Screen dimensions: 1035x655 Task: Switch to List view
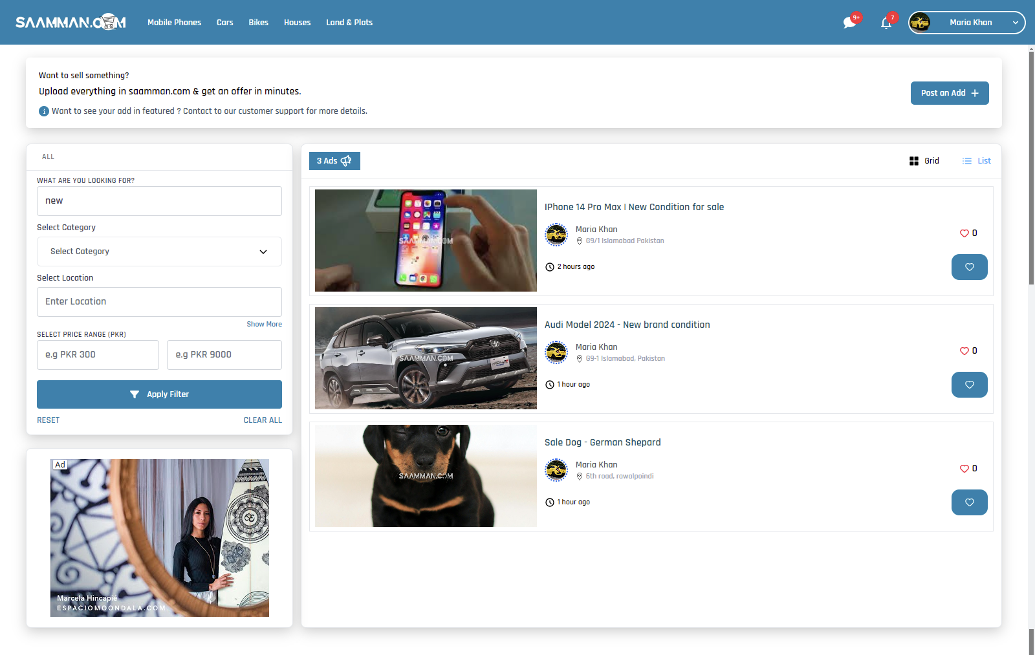click(977, 161)
